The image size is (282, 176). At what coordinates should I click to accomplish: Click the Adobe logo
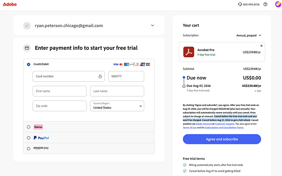(x=10, y=4)
